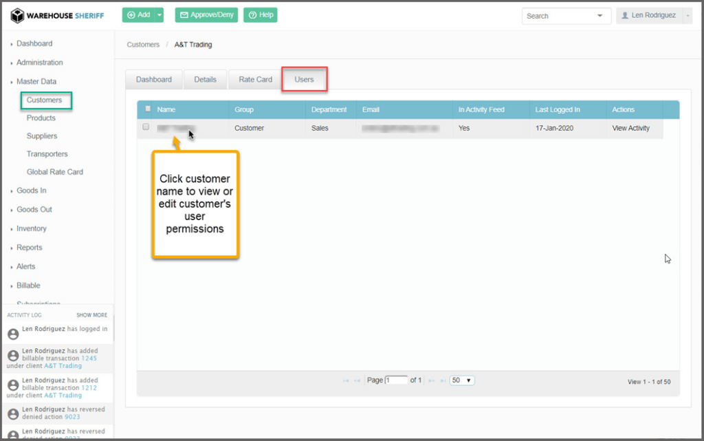This screenshot has height=441, width=704.
Task: Click View Activity link in Actions column
Action: 630,128
